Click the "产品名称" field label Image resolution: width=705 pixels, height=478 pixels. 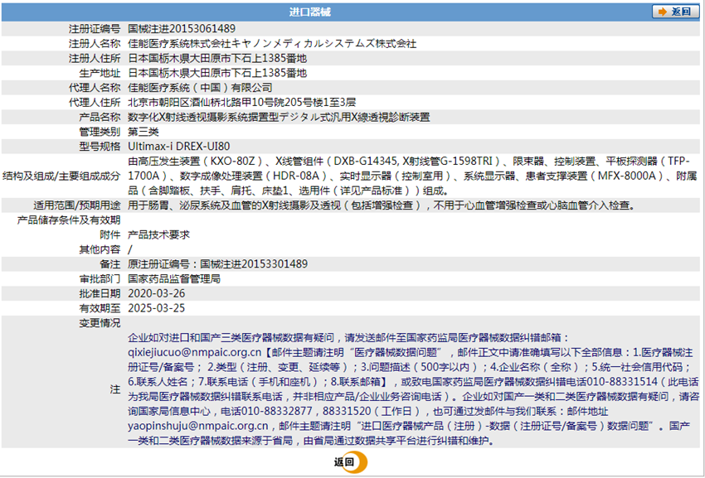coord(100,118)
